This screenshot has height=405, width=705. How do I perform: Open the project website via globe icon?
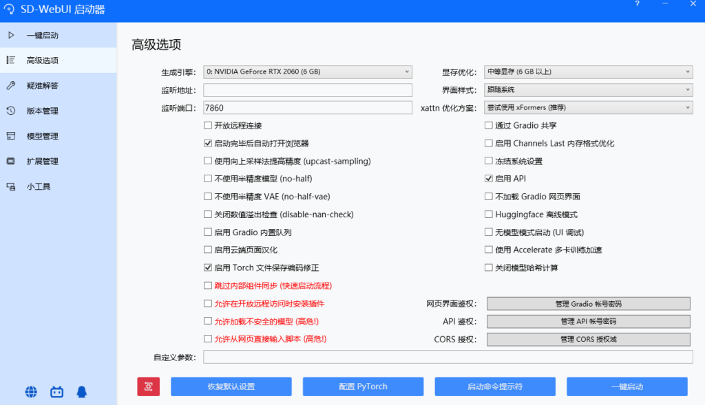point(30,391)
